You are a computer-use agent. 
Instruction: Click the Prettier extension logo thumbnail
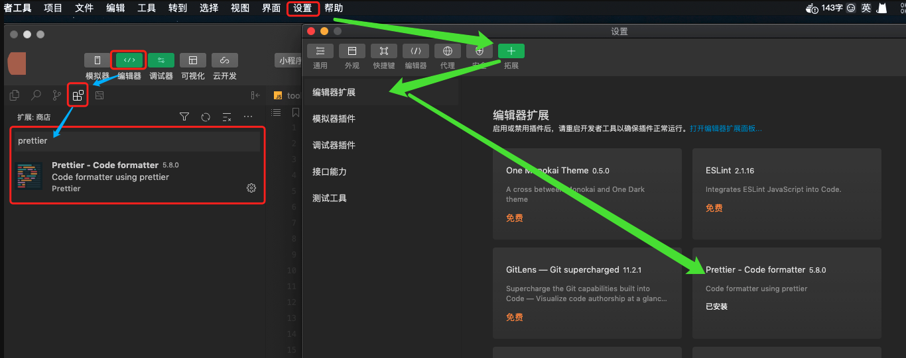[x=29, y=177]
